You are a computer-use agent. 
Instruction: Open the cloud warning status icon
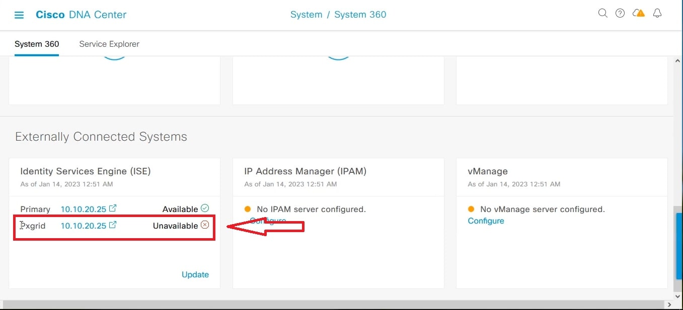(639, 14)
